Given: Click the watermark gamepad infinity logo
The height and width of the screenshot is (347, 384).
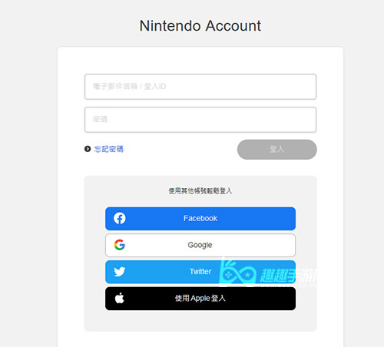Looking at the screenshot, I should [x=237, y=272].
